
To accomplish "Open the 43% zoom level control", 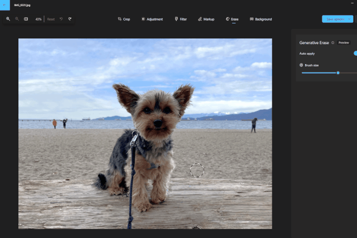I will tap(38, 19).
